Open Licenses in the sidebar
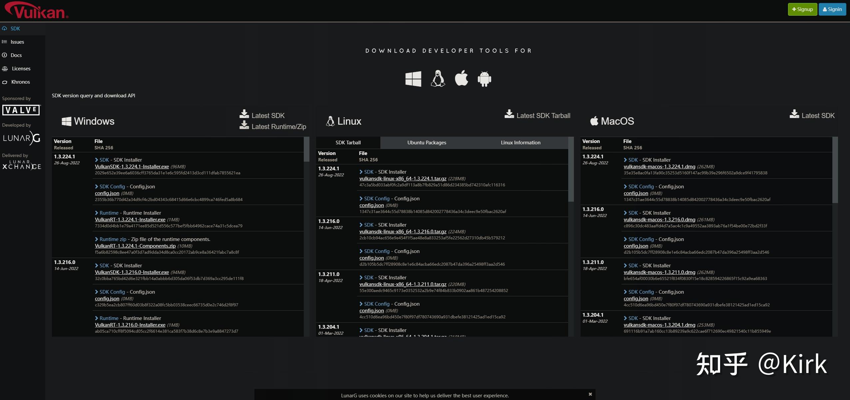 pyautogui.click(x=22, y=69)
